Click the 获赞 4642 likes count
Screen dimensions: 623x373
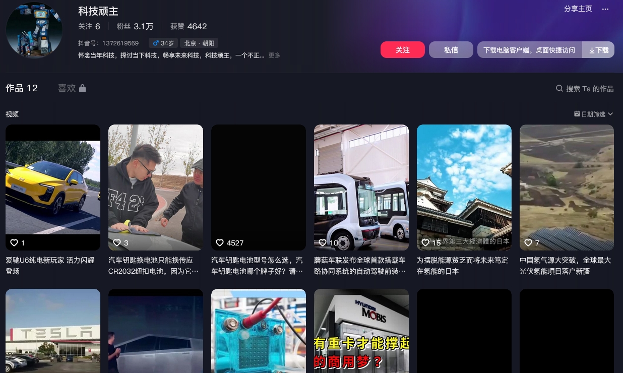click(x=189, y=26)
